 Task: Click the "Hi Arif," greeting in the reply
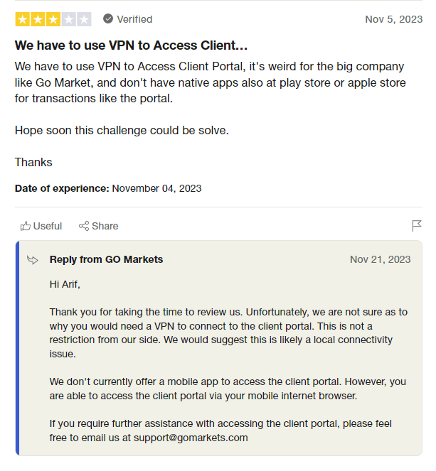point(66,284)
